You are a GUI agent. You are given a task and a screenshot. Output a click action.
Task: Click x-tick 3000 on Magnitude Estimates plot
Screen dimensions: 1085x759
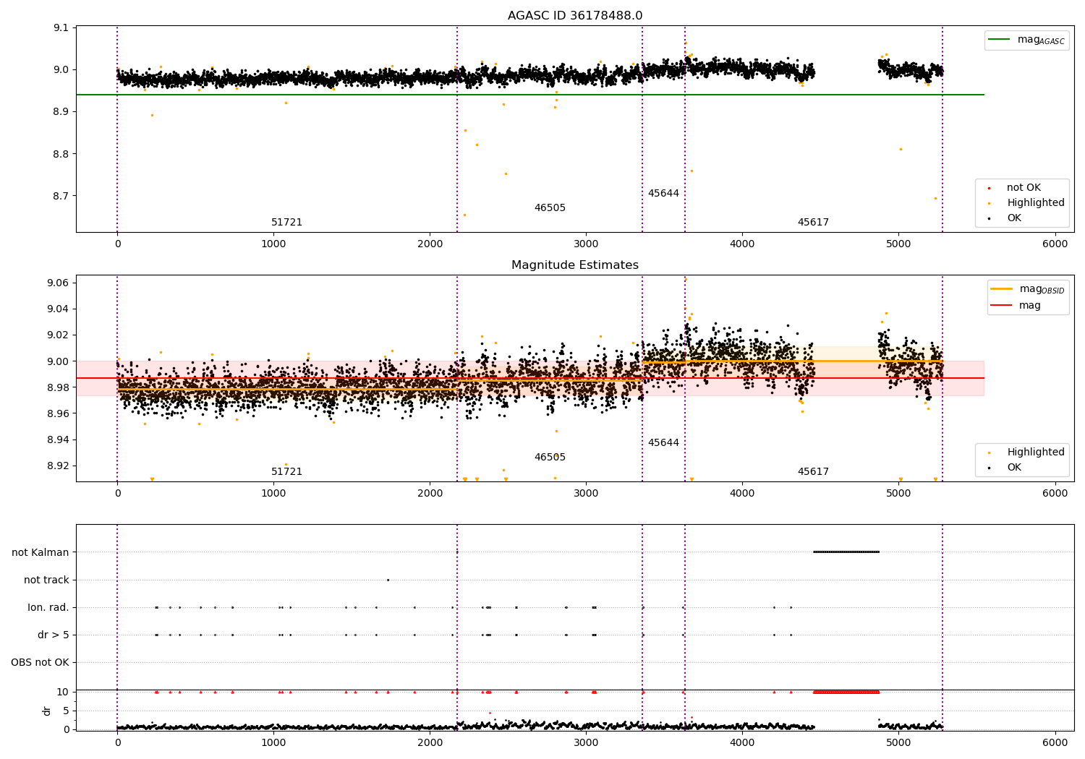coord(586,493)
